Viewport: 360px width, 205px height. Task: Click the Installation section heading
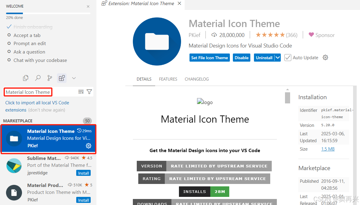pyautogui.click(x=312, y=97)
